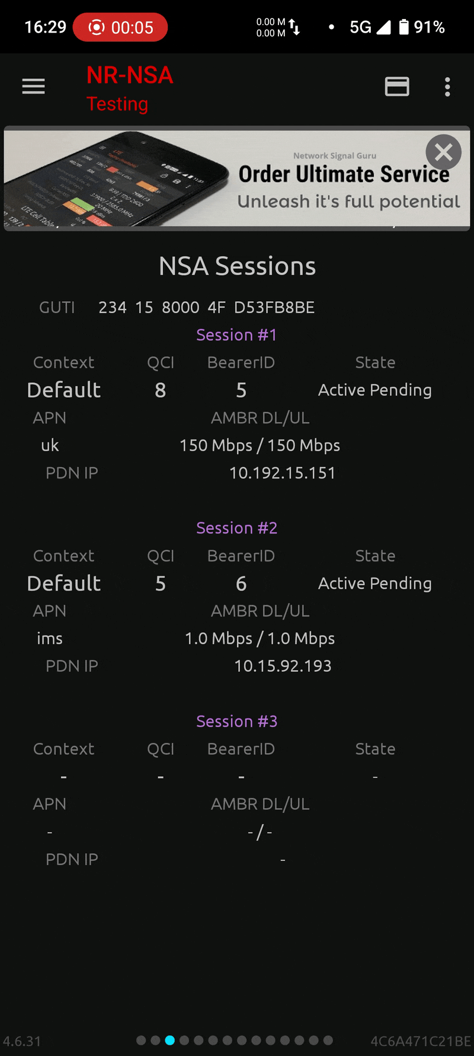The height and width of the screenshot is (1056, 474).
Task: Tap the screen recording timer indicator
Action: click(120, 27)
